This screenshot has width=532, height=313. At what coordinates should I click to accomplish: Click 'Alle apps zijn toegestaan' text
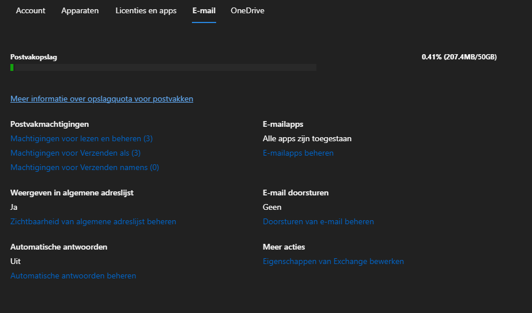click(x=307, y=138)
